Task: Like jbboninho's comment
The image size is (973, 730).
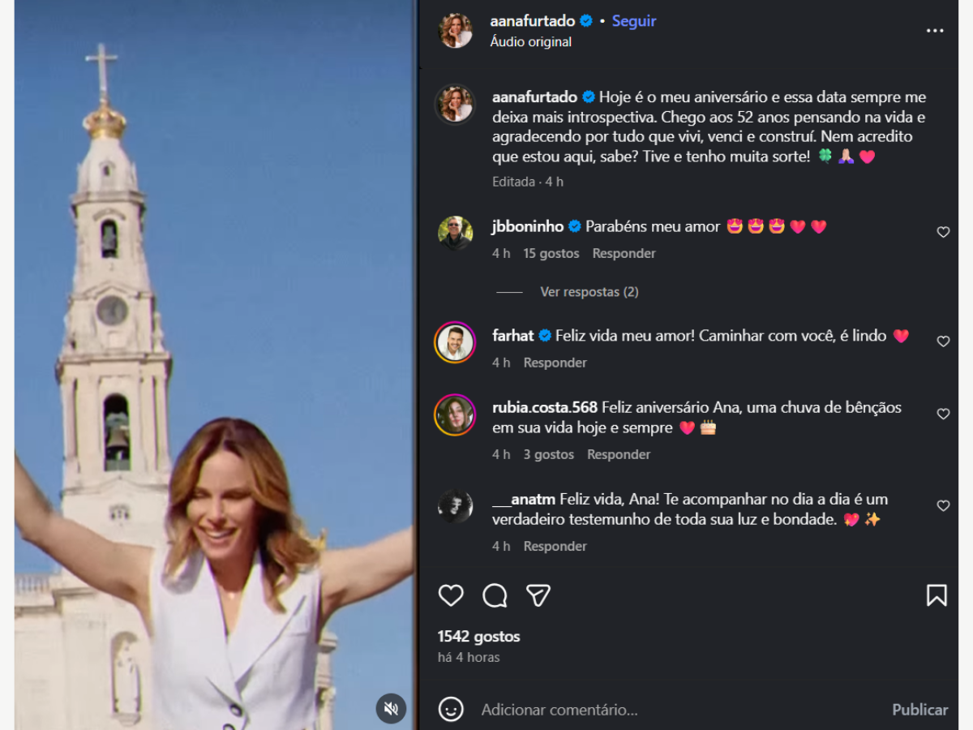Action: pos(943,233)
